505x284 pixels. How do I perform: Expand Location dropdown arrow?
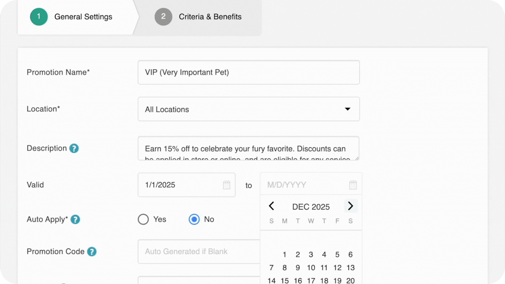click(347, 109)
